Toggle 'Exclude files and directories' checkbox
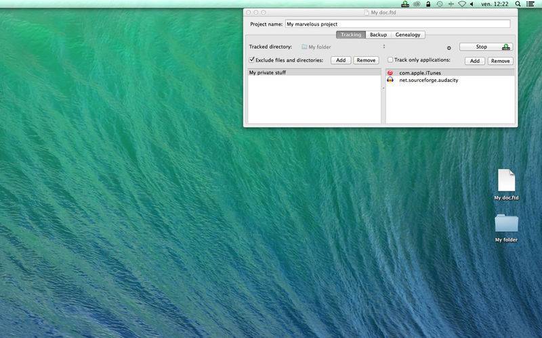Image resolution: width=542 pixels, height=338 pixels. click(251, 59)
